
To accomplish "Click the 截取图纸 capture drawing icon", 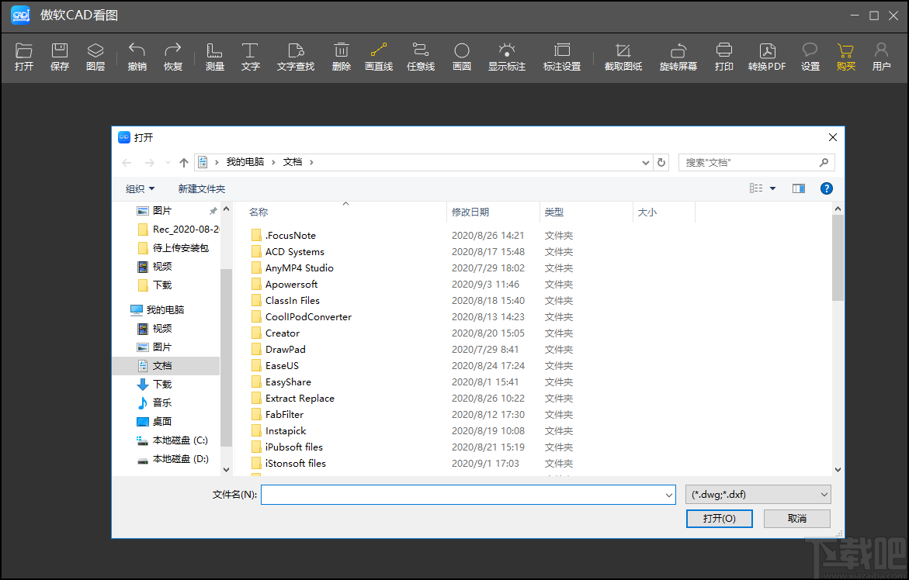I will click(x=623, y=56).
